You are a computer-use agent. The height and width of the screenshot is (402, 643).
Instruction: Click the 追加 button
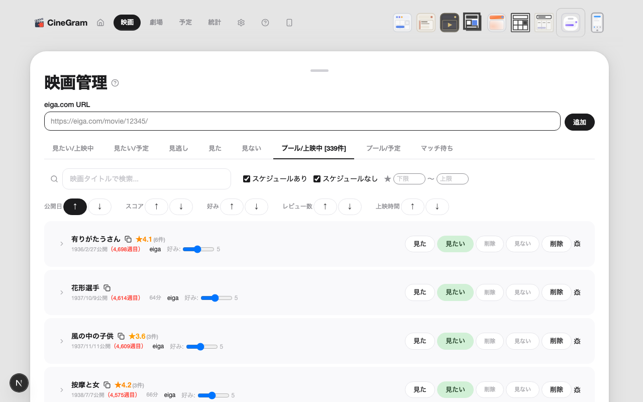[579, 122]
